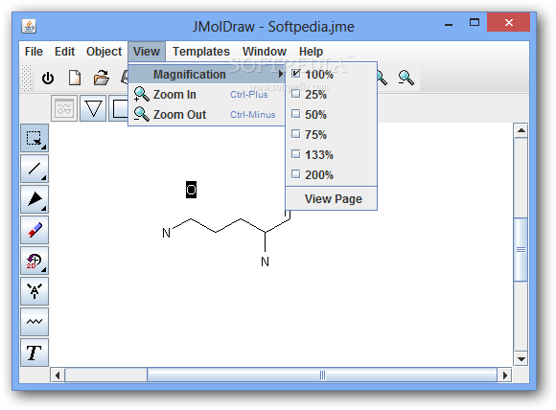
Task: Close the View menu
Action: tap(147, 52)
